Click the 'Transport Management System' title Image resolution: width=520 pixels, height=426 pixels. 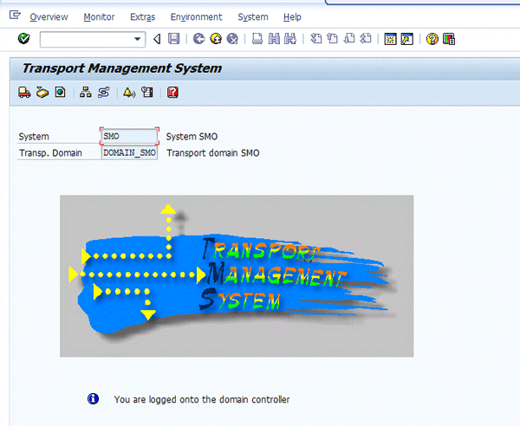pos(121,68)
